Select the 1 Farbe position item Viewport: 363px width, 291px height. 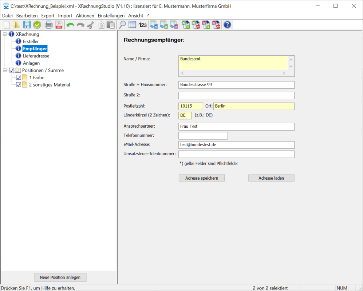[37, 77]
